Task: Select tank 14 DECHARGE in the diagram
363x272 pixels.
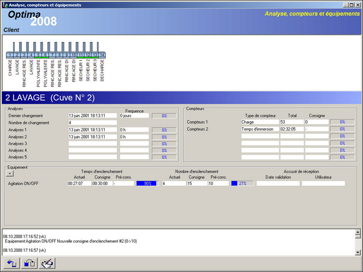Action: pos(102,55)
